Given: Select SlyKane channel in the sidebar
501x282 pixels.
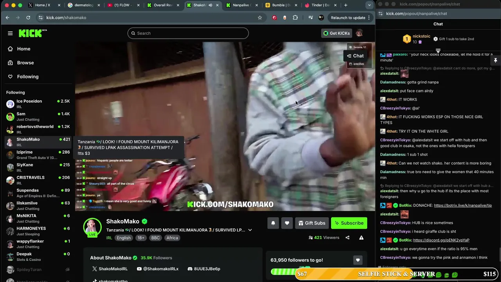Looking at the screenshot, I should click(38, 167).
